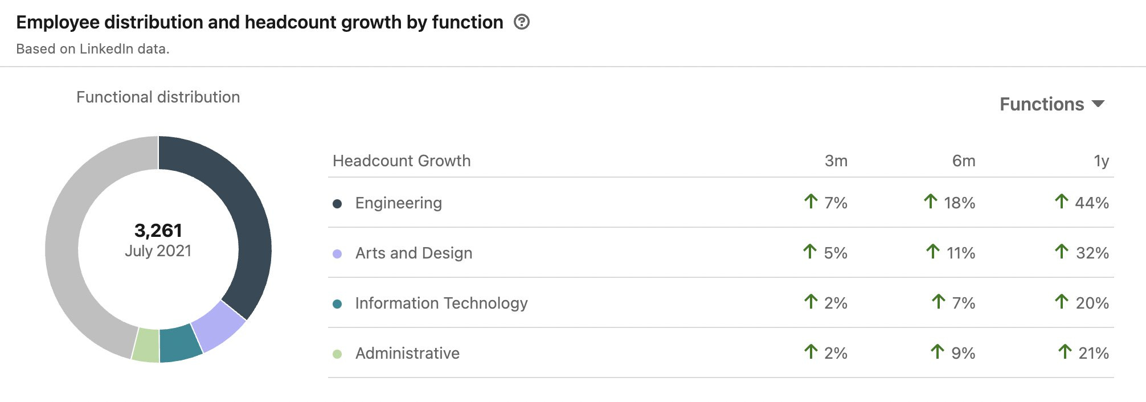Viewport: 1146px width, 402px height.
Task: Select the Administrative row label
Action: tap(407, 354)
